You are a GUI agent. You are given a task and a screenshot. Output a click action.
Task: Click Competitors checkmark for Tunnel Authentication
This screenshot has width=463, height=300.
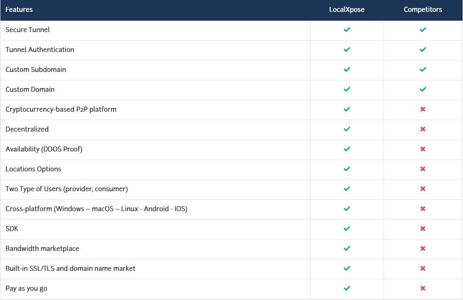point(423,50)
